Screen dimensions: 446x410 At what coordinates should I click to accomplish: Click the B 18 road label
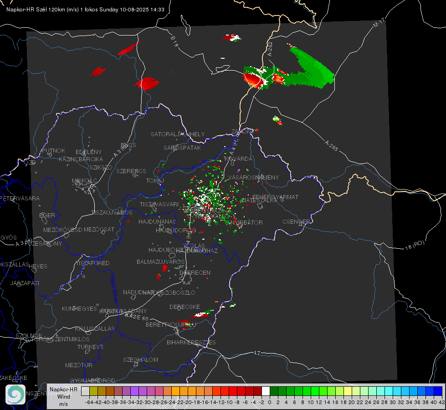(174, 41)
